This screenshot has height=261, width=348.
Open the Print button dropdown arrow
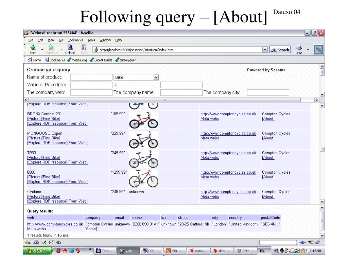tap(308, 49)
